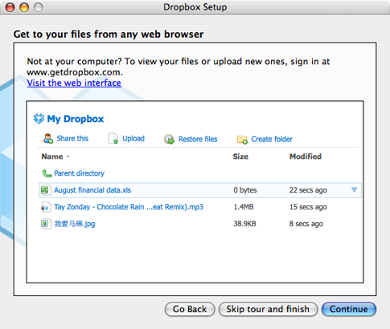Open the Visit the web interface link
This screenshot has width=390, height=329.
74,83
